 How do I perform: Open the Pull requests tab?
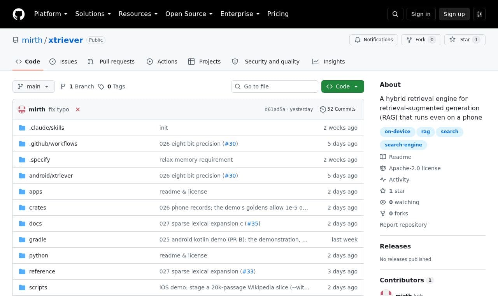point(111,62)
